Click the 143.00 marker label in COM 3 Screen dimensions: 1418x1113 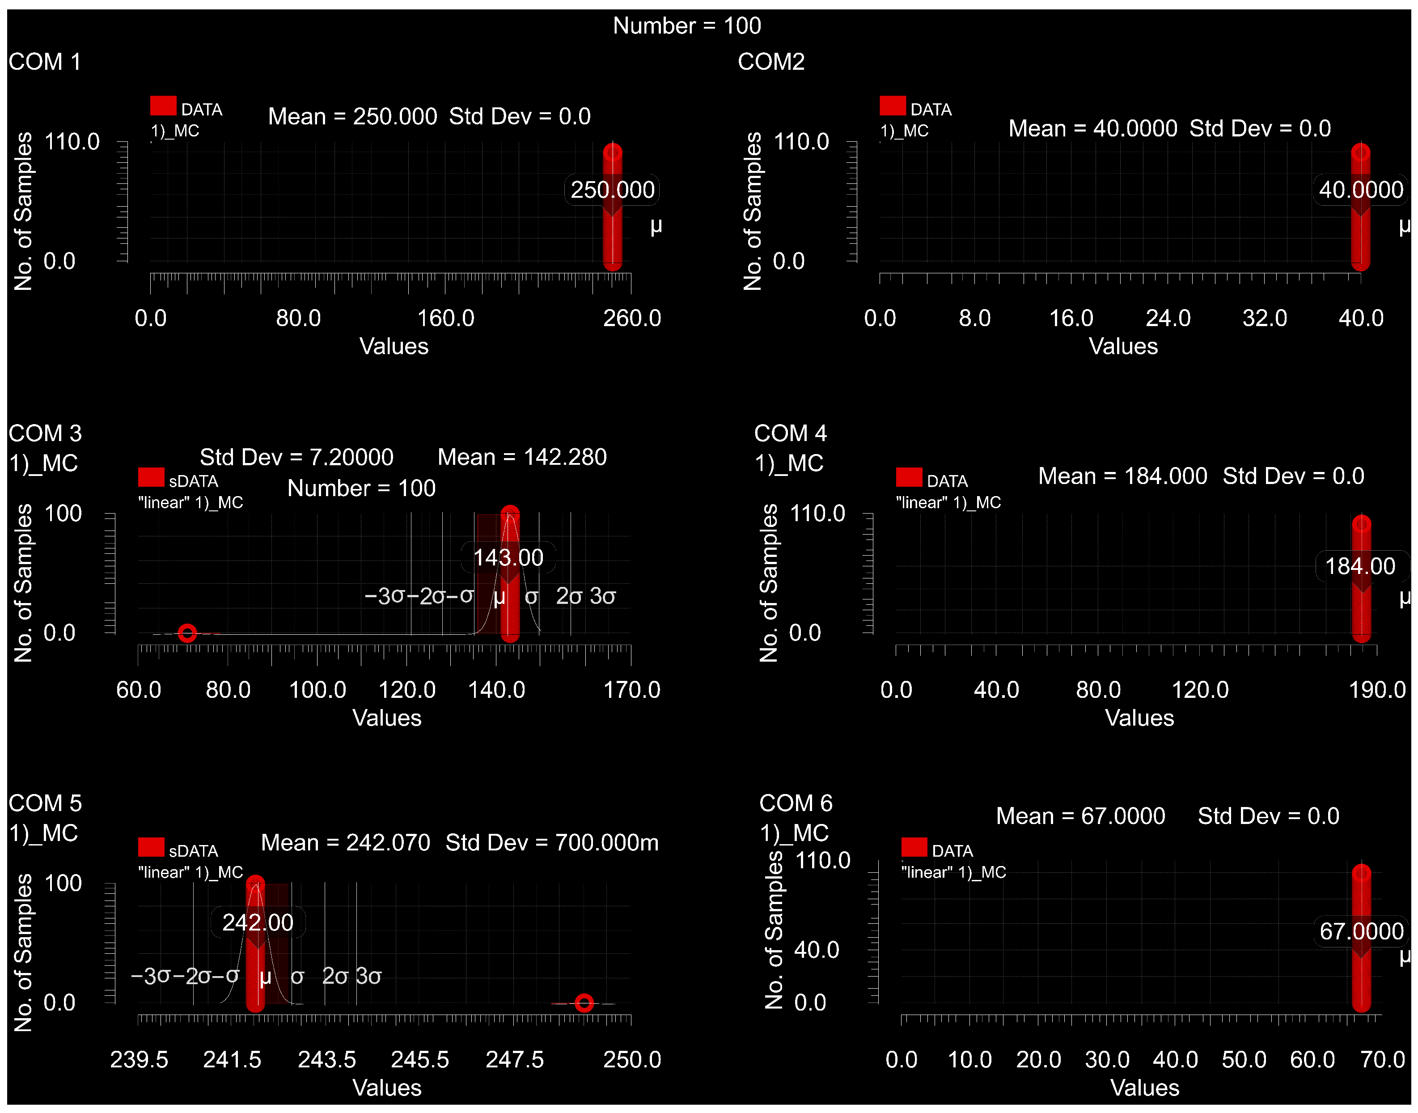click(x=508, y=558)
